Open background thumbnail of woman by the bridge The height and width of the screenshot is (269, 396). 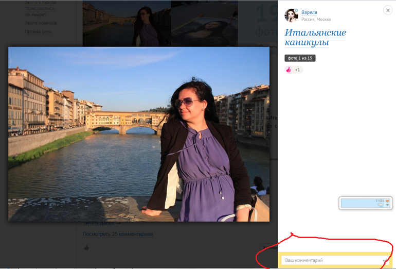click(127, 23)
